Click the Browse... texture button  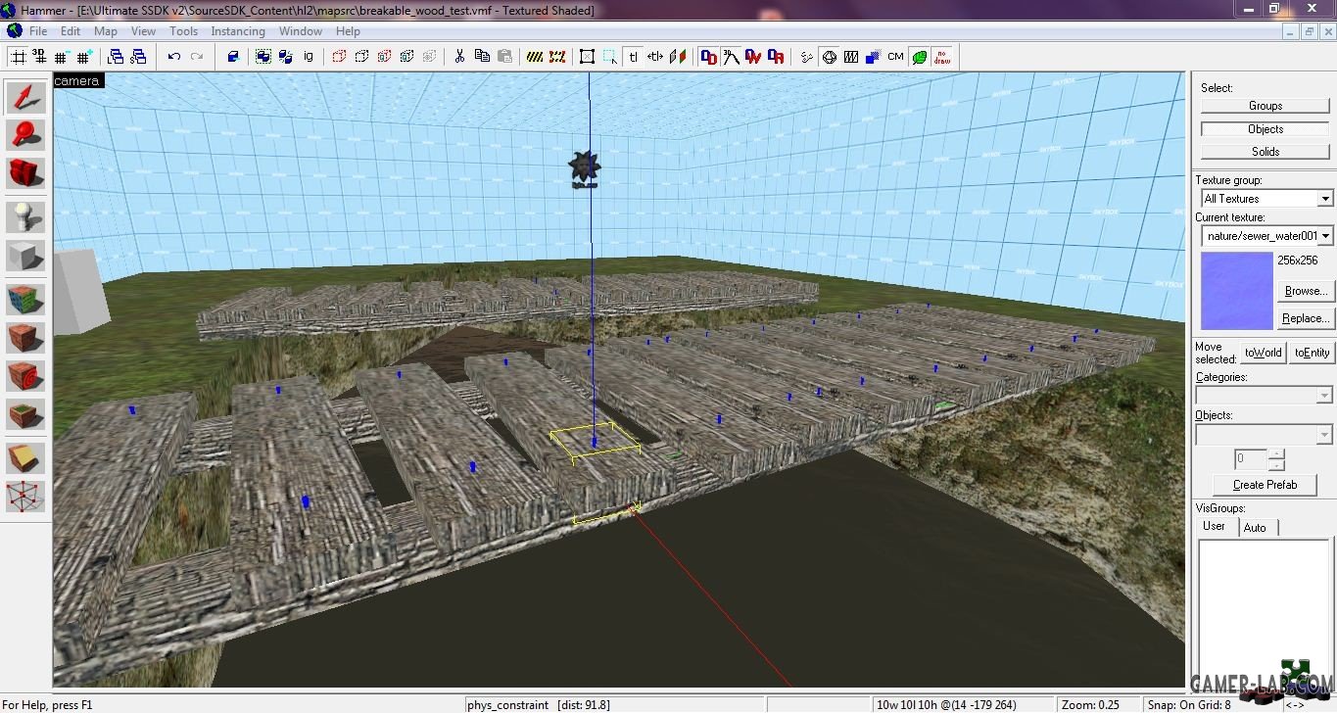tap(1306, 291)
